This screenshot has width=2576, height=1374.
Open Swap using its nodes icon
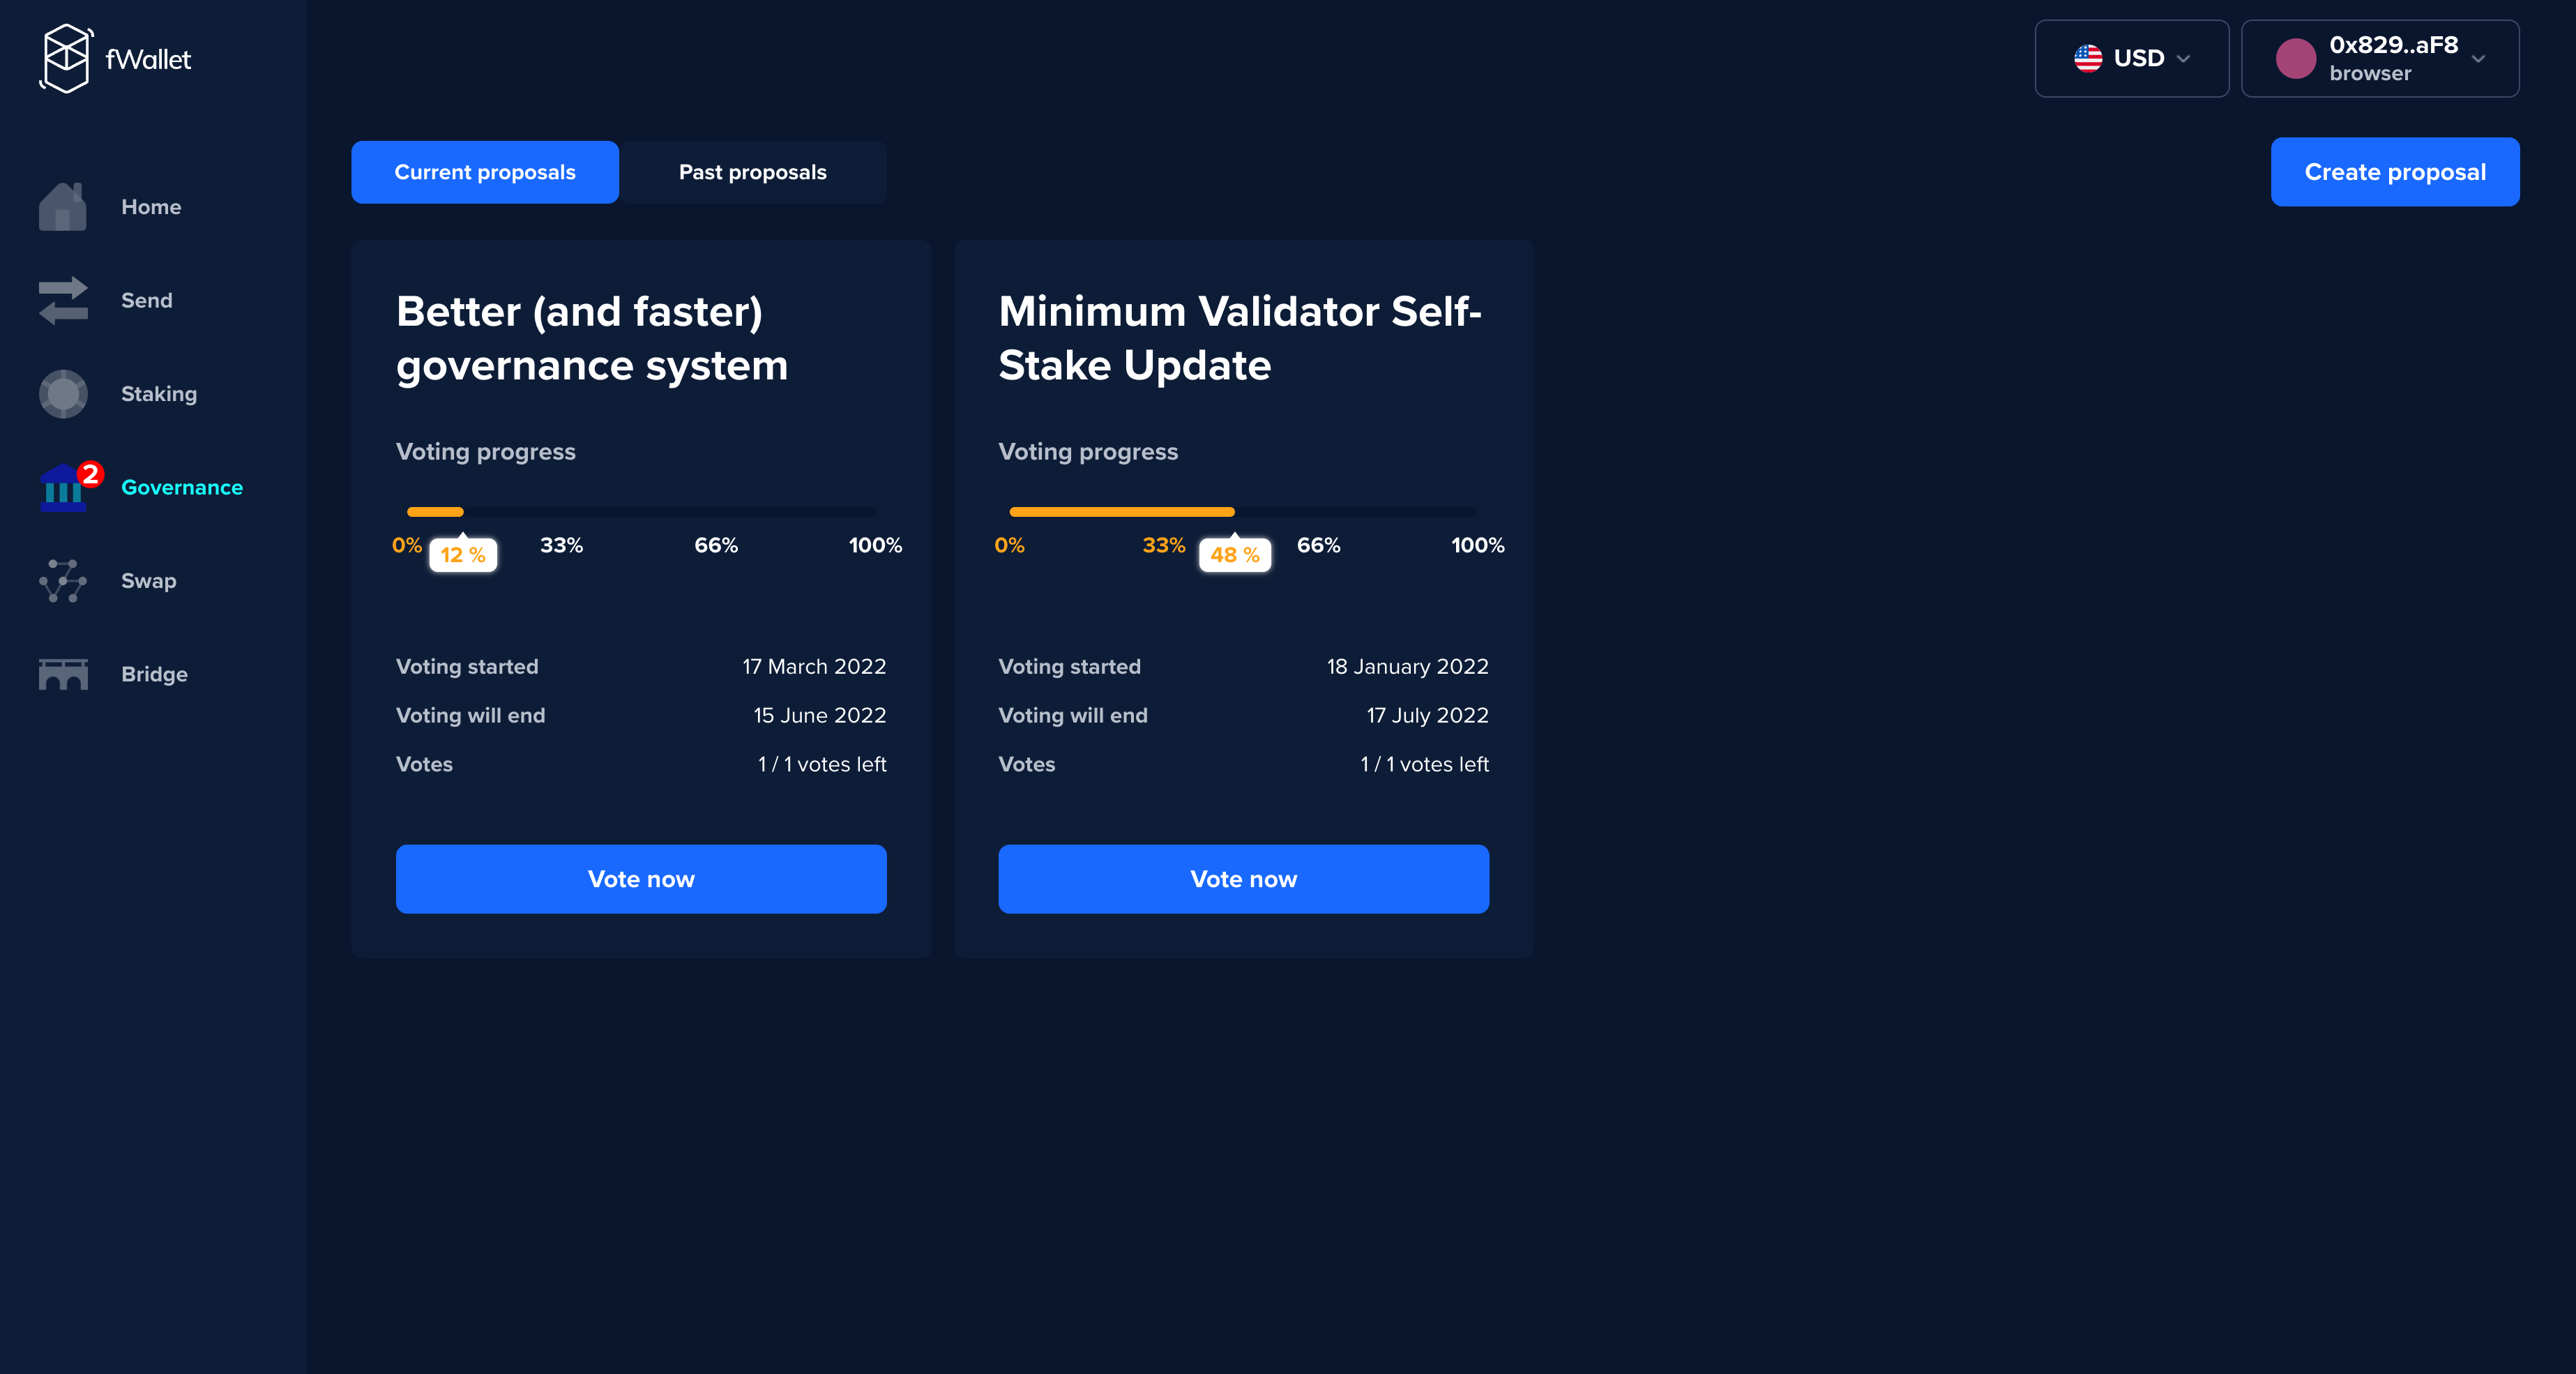[63, 581]
